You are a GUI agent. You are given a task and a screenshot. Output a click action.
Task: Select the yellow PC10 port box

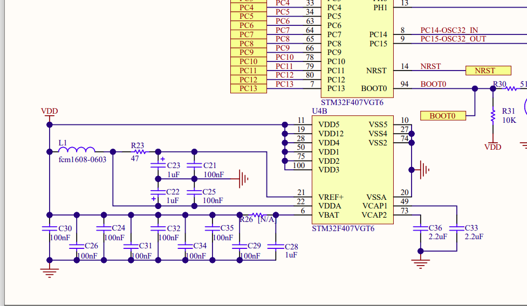coord(248,61)
